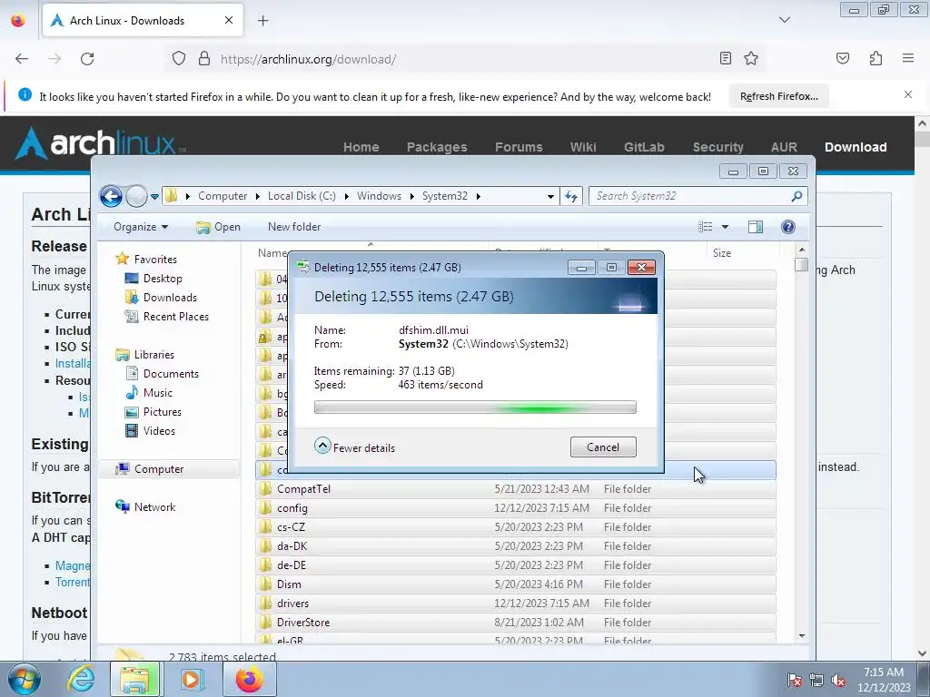
Task: Click the Save to Pocket icon
Action: [x=842, y=58]
